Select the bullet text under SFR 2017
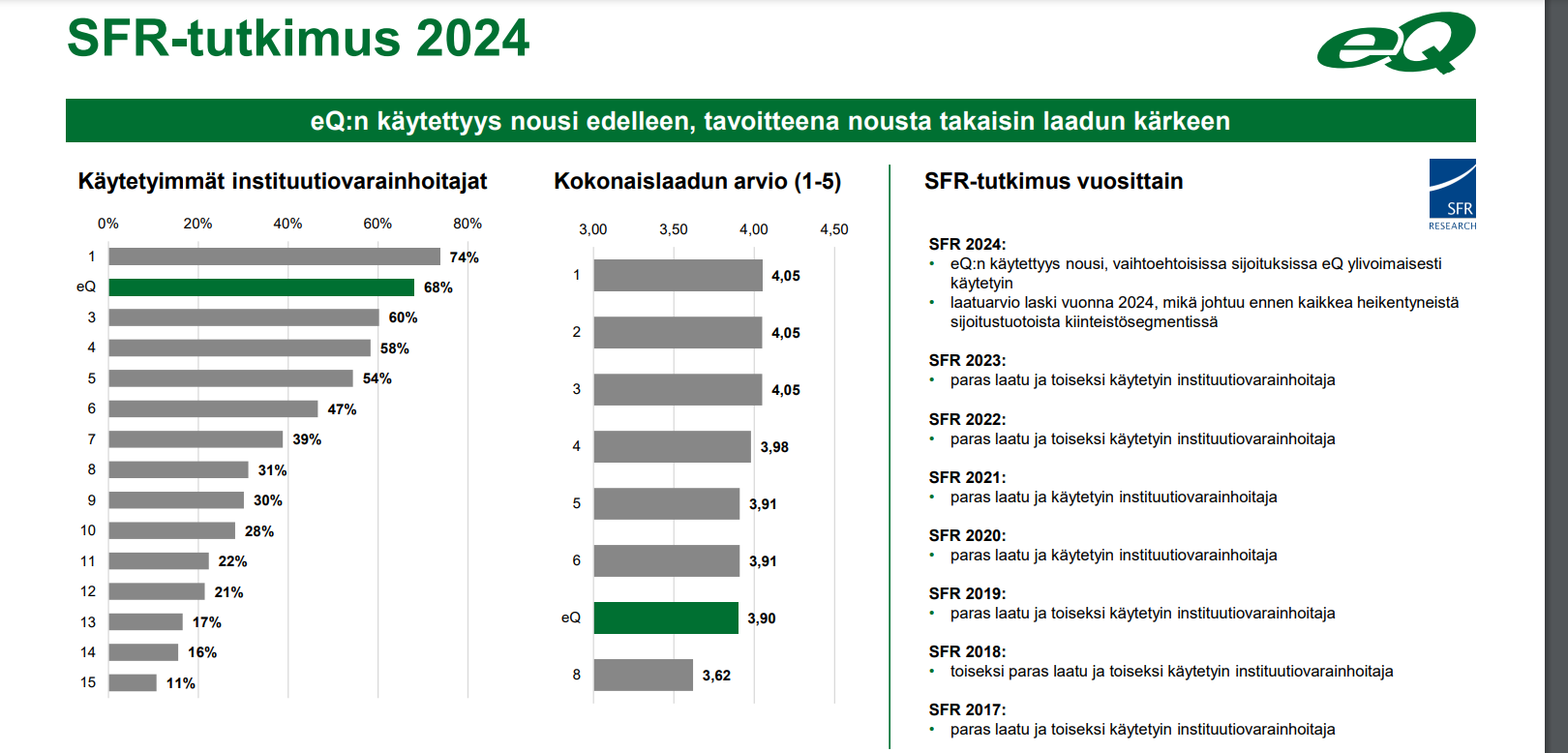The width and height of the screenshot is (1568, 753). (1142, 729)
